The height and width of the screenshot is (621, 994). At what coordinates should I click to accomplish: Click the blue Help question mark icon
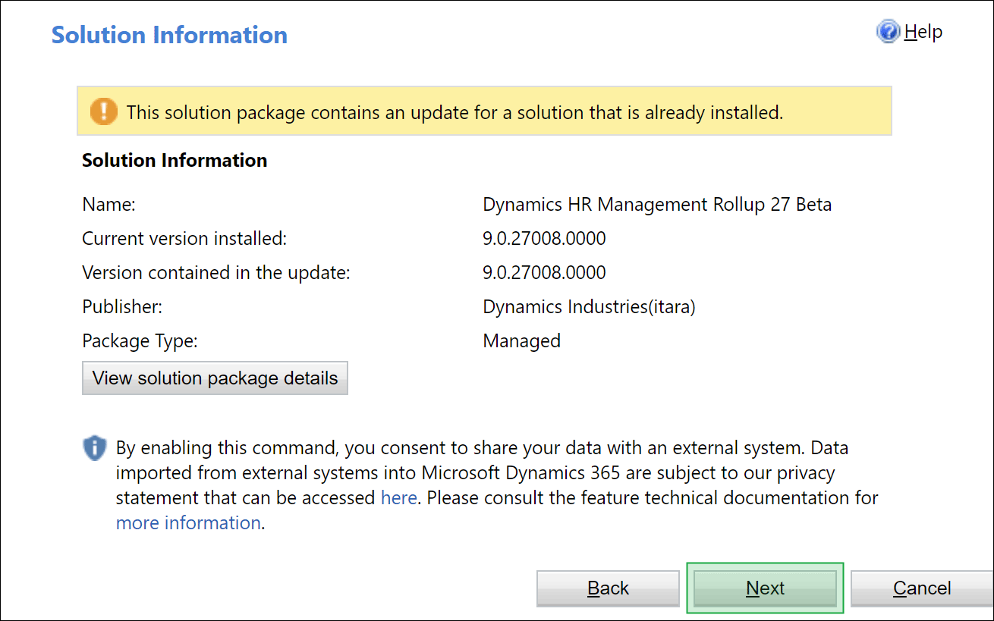click(x=888, y=32)
